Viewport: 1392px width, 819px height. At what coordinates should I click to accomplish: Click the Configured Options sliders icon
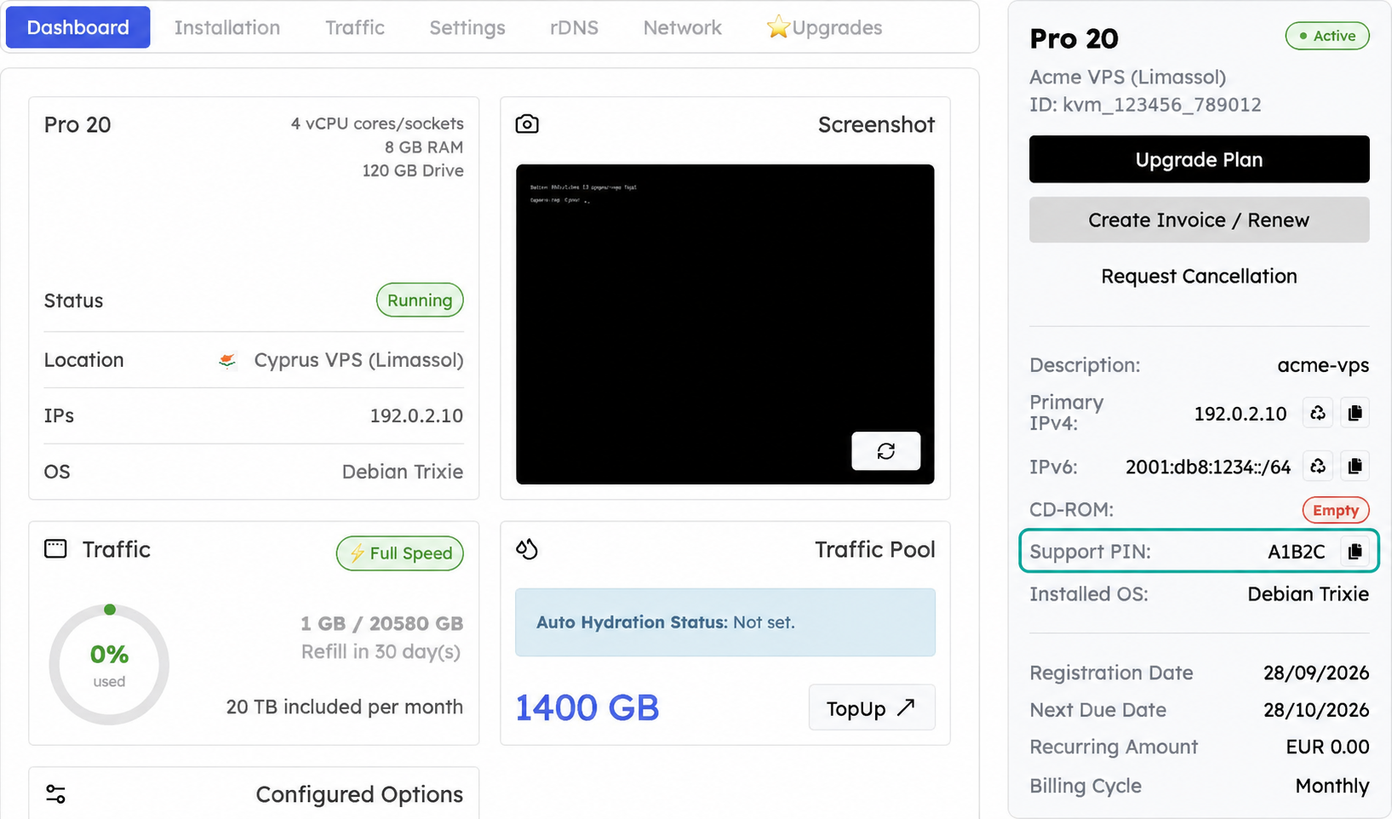(x=55, y=794)
